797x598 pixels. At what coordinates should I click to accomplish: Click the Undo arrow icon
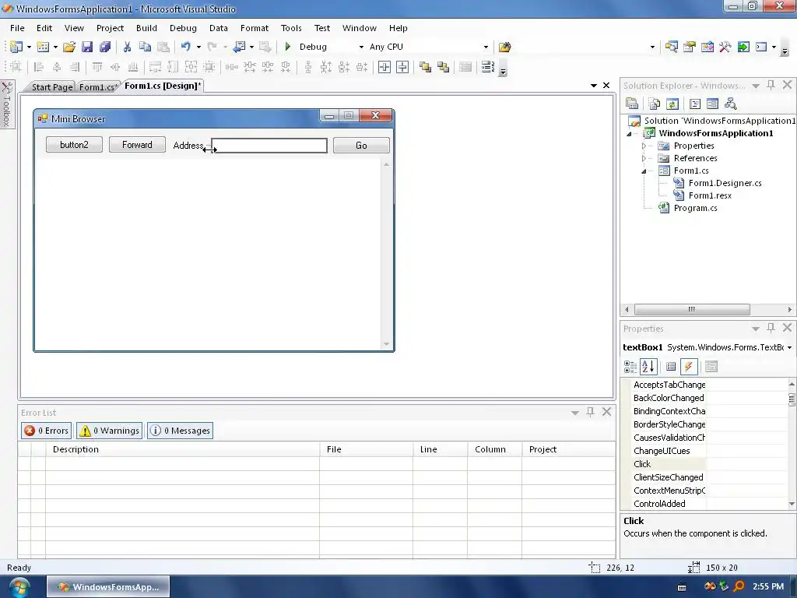click(x=185, y=47)
